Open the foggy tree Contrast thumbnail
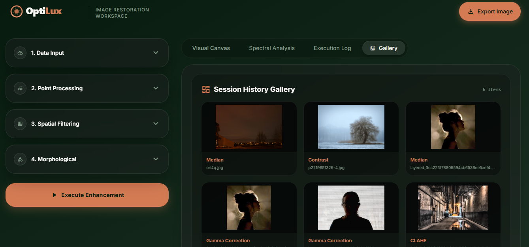529x247 pixels. [351, 127]
